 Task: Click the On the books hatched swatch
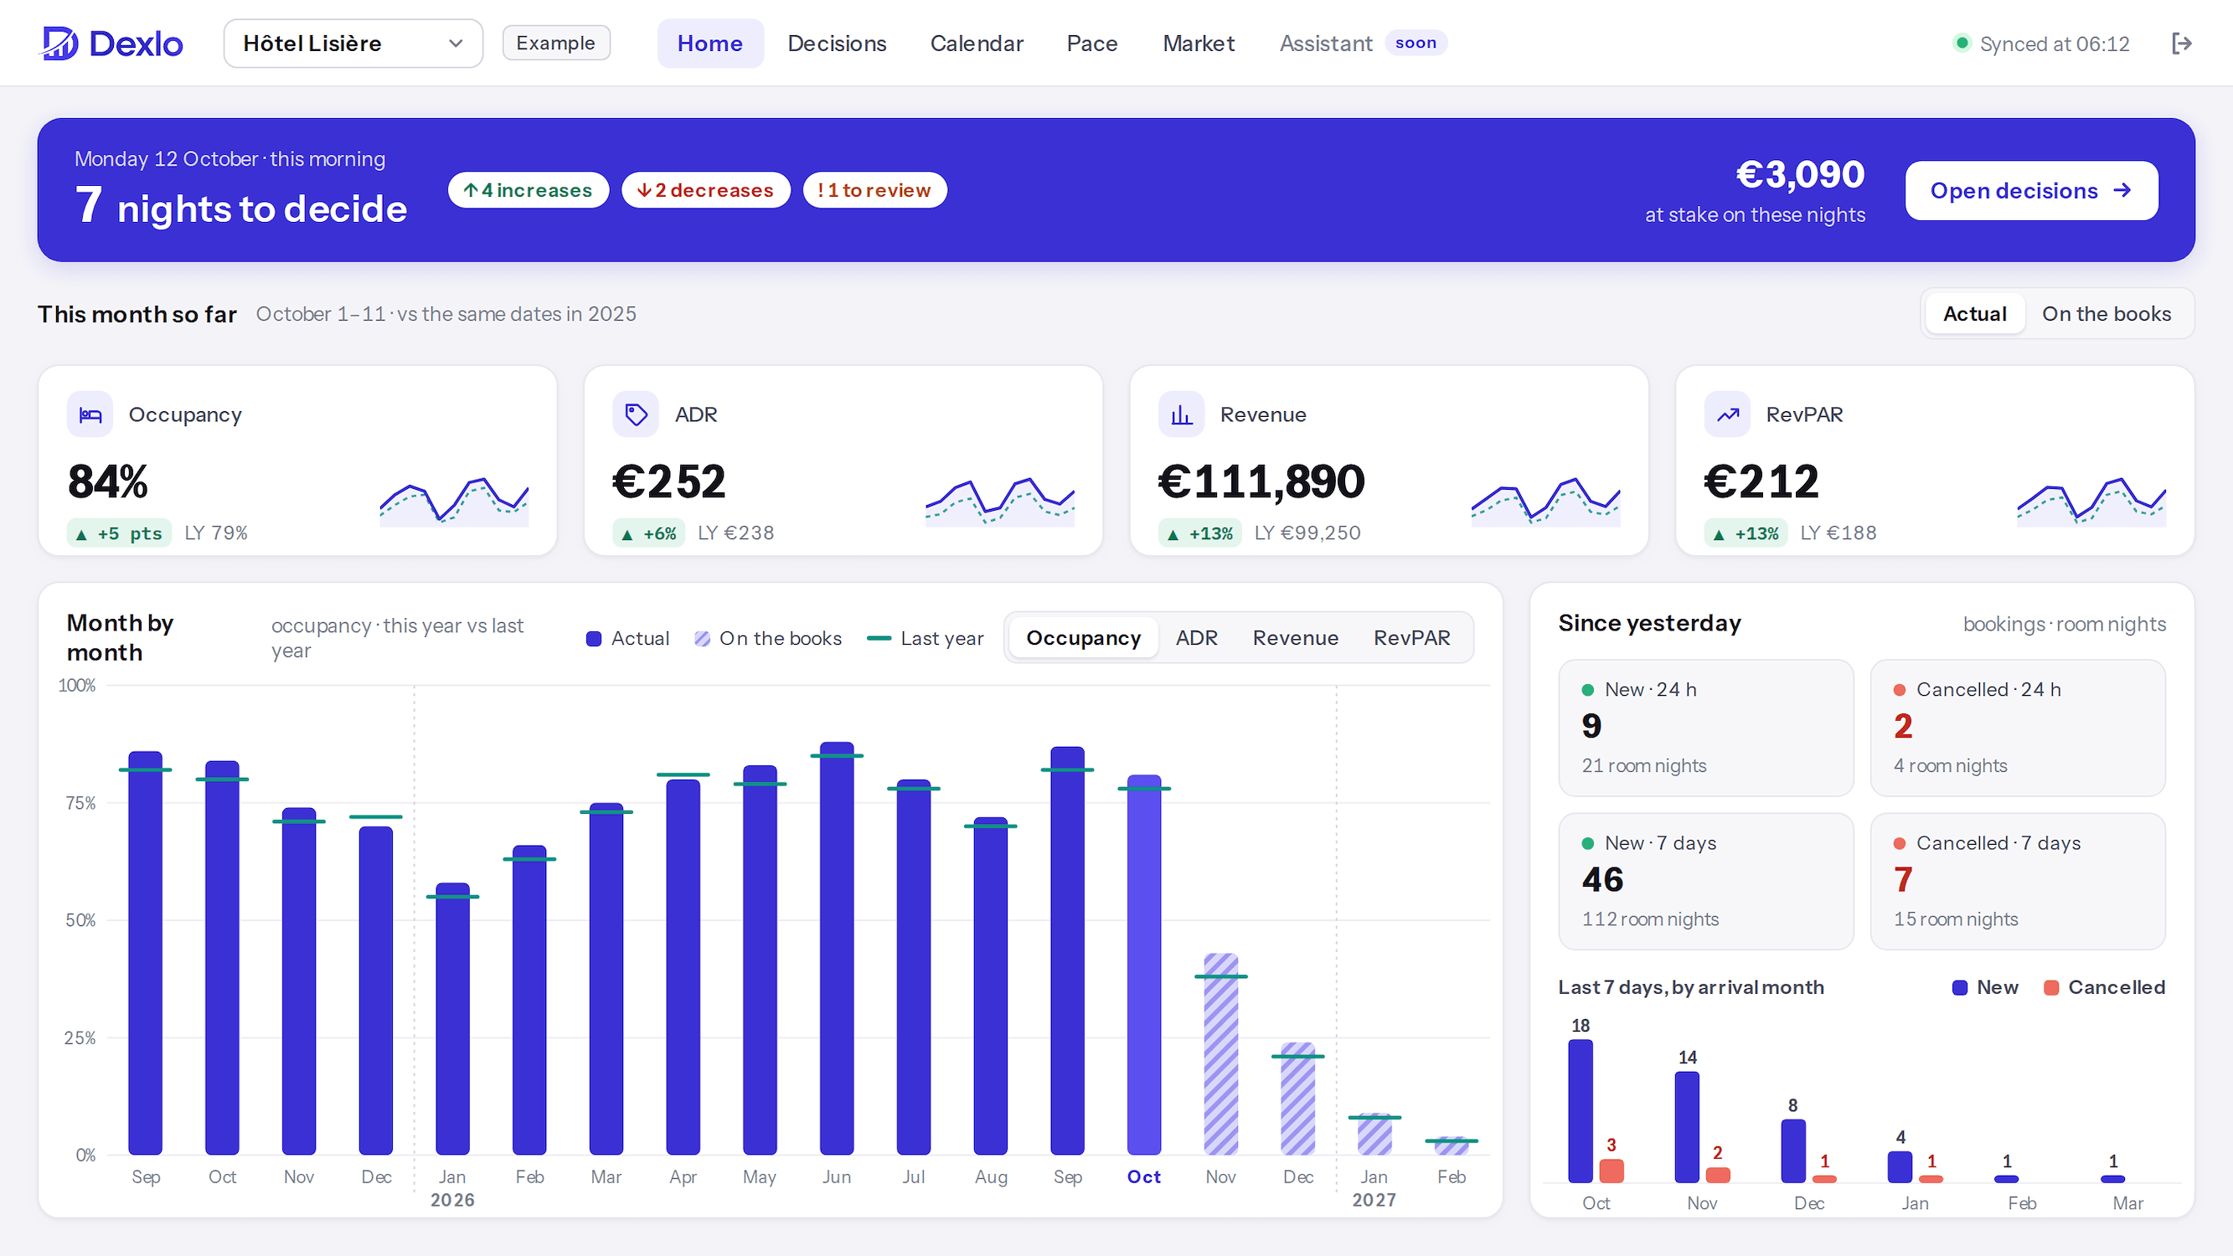click(702, 639)
